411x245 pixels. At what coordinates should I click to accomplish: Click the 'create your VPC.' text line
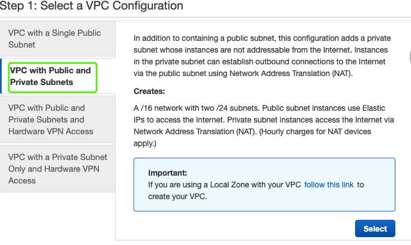tap(177, 196)
